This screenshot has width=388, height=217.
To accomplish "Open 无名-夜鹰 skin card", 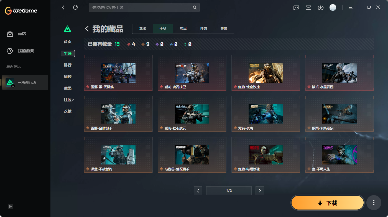I will pyautogui.click(x=266, y=114).
